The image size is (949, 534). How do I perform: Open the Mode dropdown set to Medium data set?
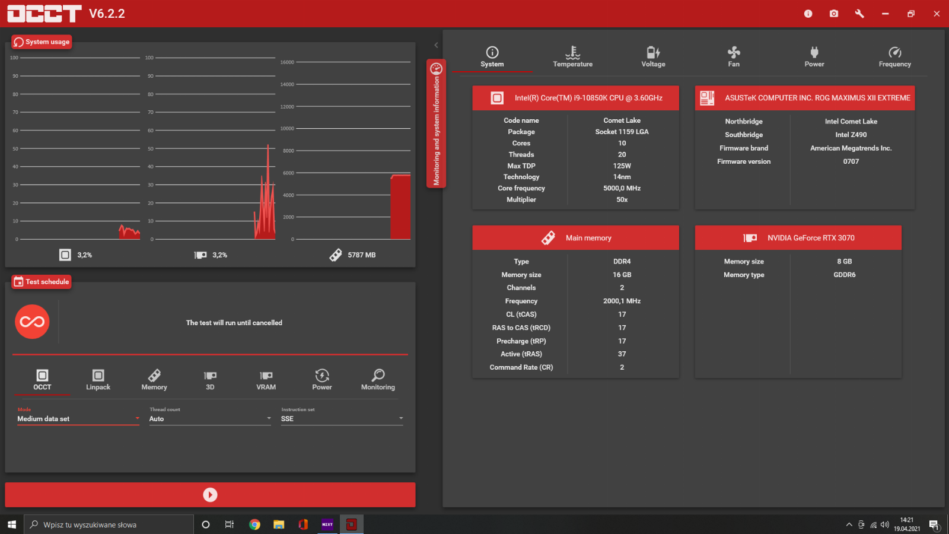tap(78, 418)
